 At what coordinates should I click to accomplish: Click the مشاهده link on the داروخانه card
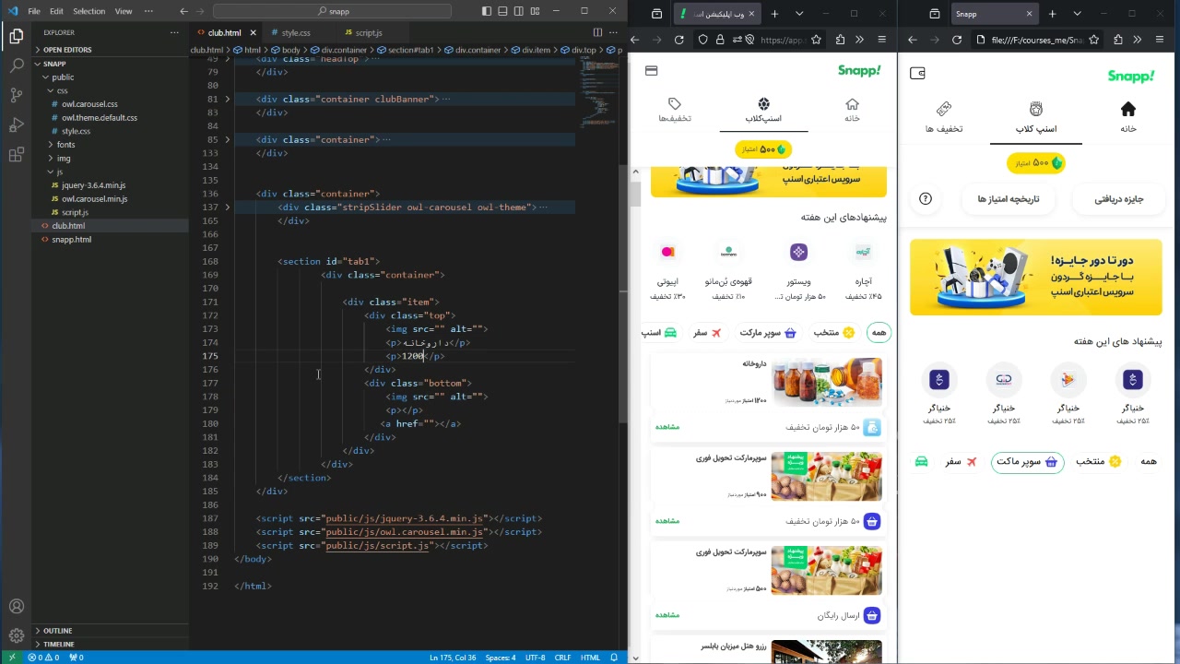667,427
